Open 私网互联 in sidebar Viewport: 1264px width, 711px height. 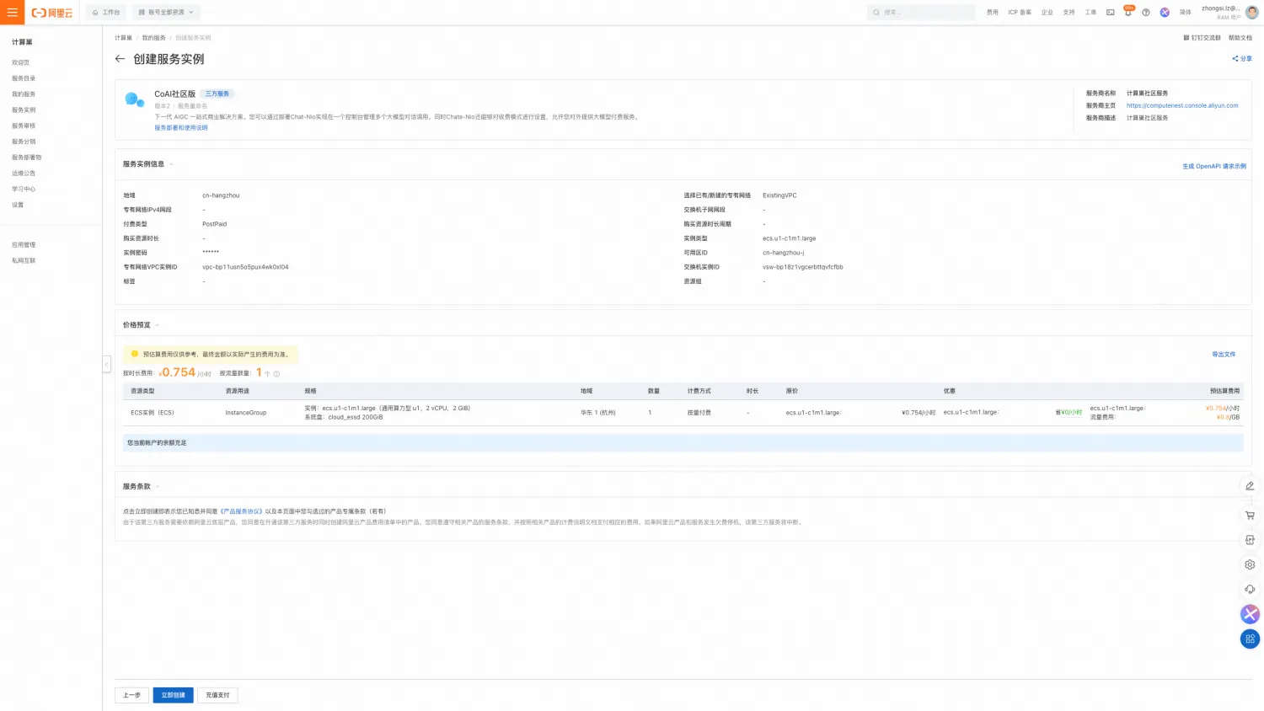point(24,261)
